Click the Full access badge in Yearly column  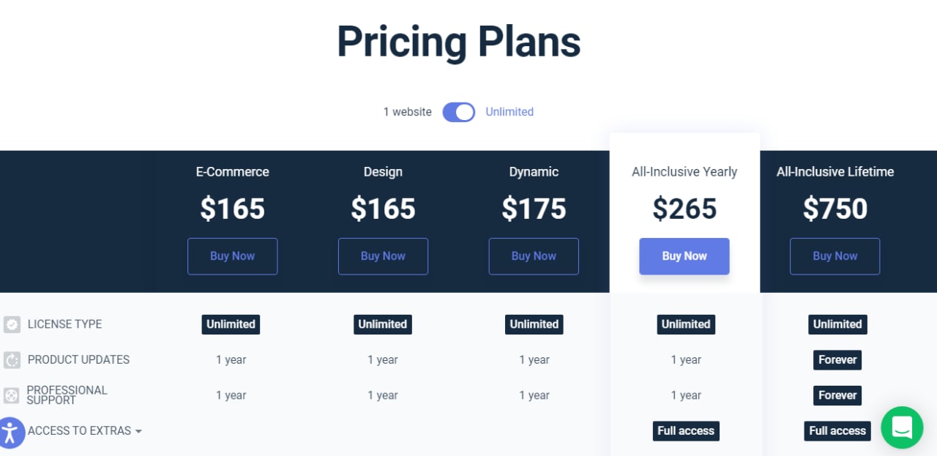tap(686, 431)
